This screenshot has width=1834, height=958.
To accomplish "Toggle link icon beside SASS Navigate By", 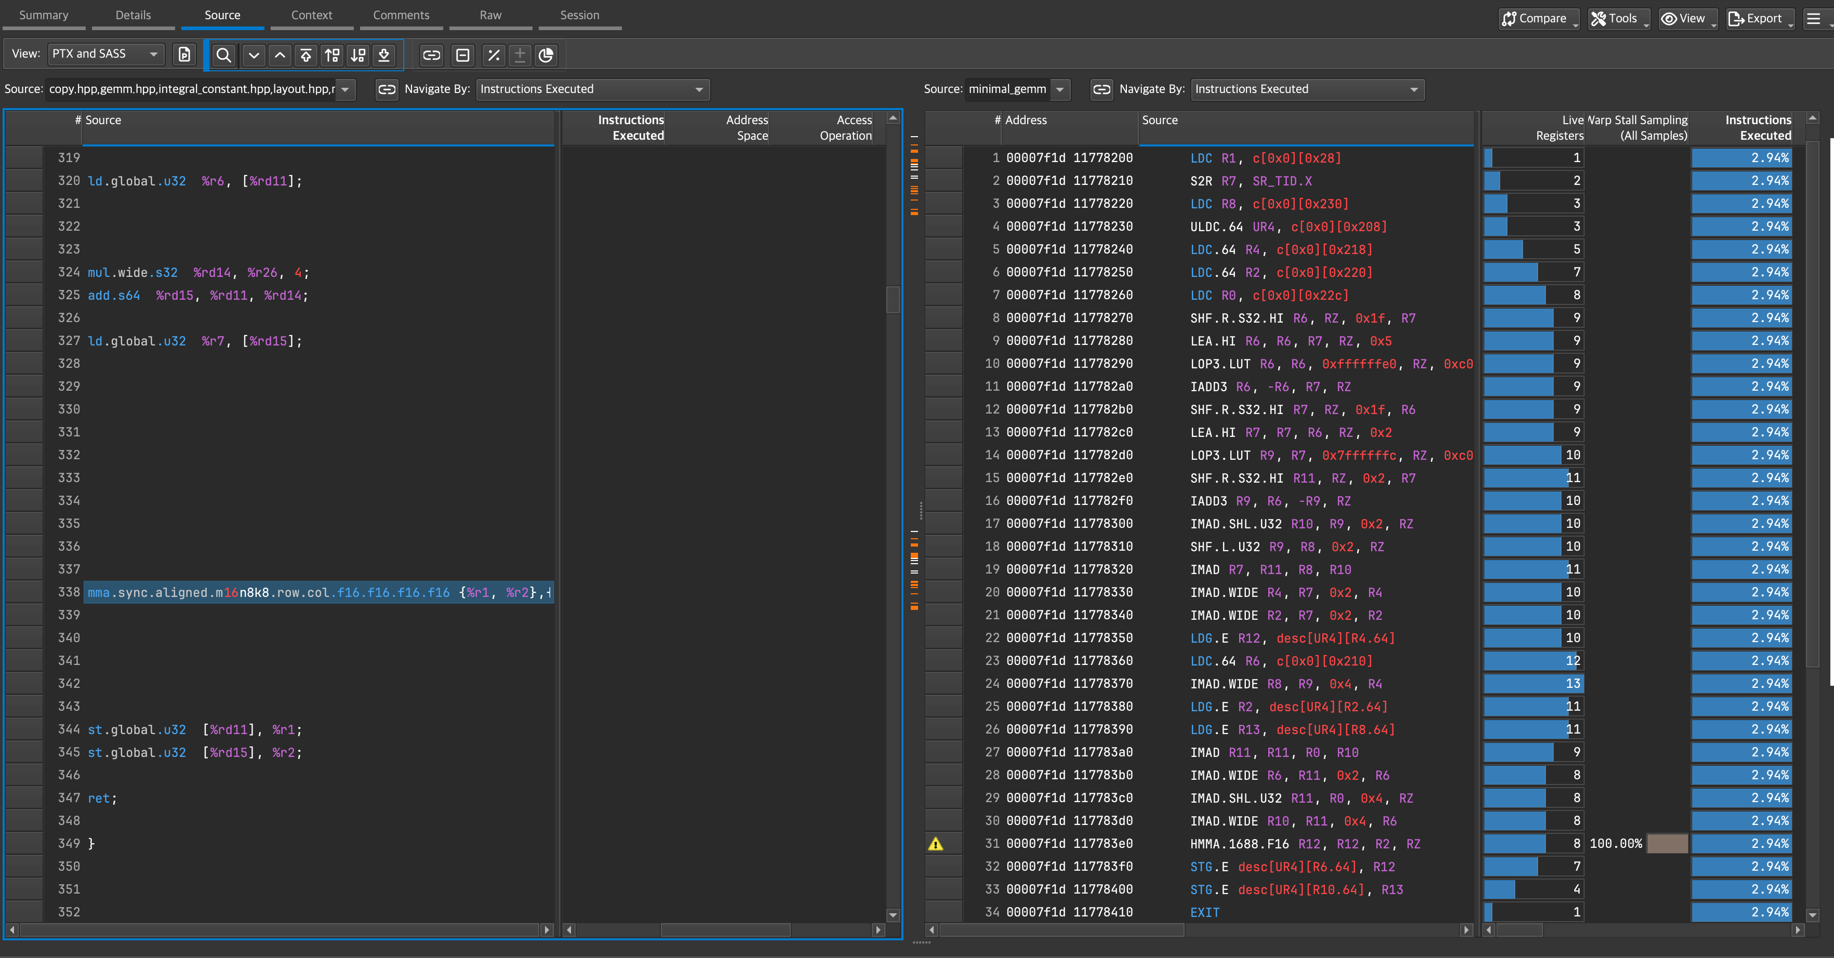I will click(x=1101, y=89).
